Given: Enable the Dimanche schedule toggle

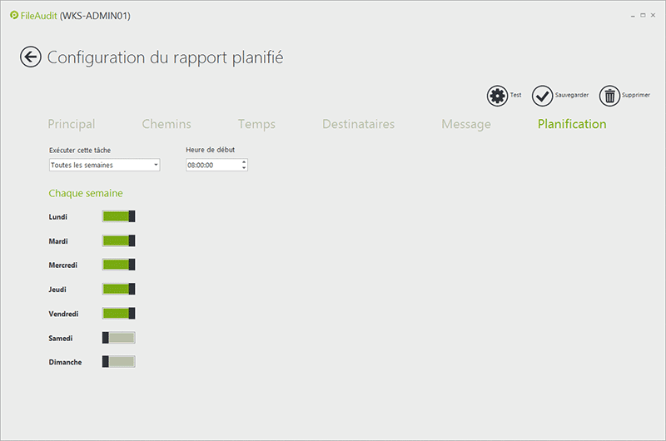Looking at the screenshot, I should coord(118,362).
